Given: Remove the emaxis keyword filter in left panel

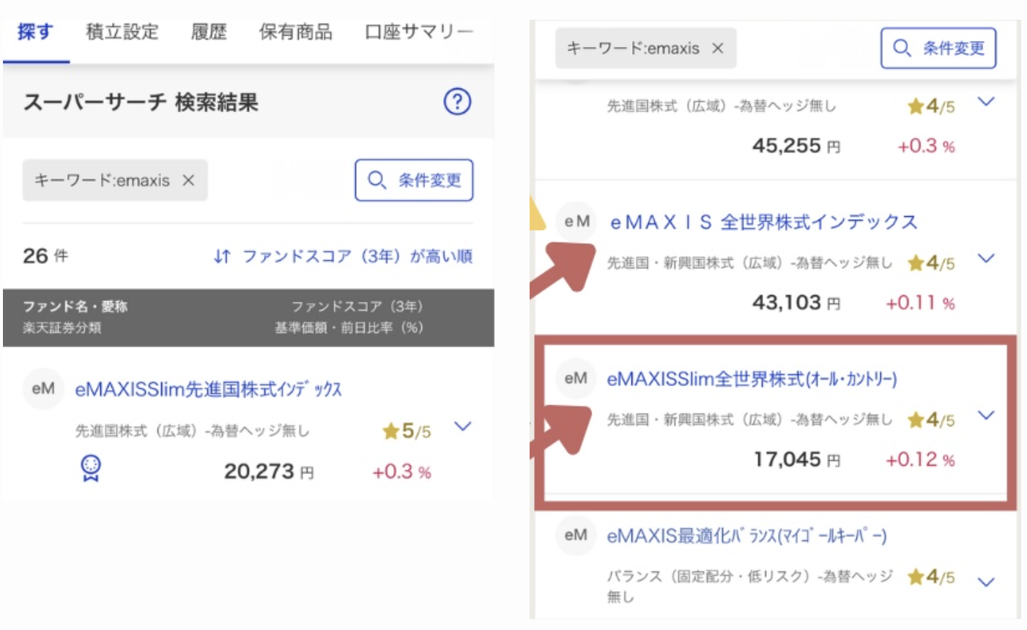Looking at the screenshot, I should (x=188, y=180).
